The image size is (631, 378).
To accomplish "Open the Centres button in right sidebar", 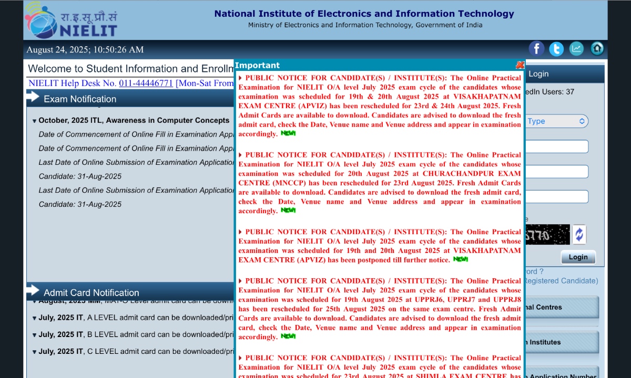I will click(562, 307).
